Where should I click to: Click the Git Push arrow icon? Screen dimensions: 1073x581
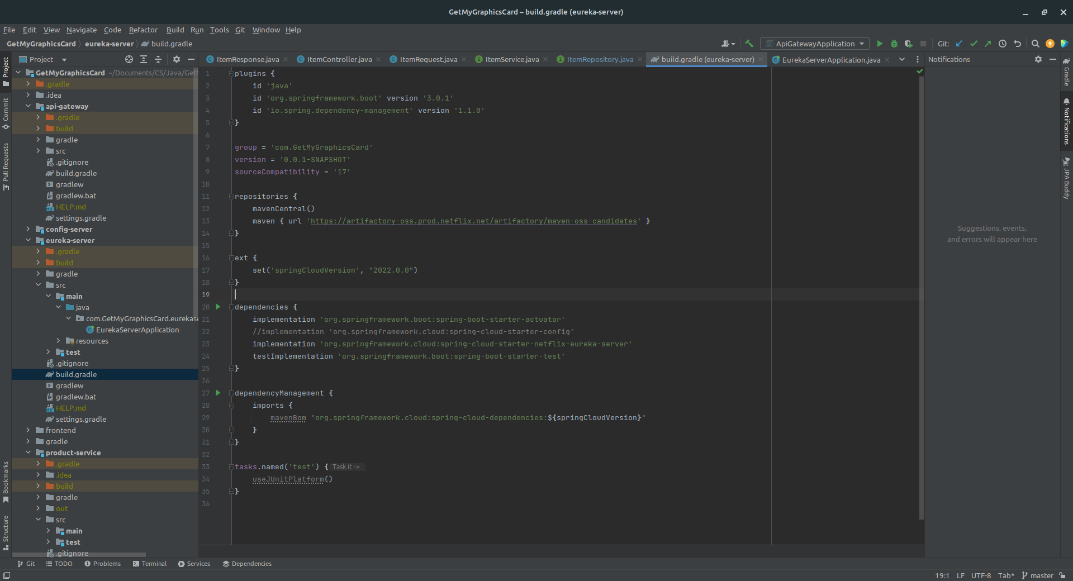coord(987,44)
